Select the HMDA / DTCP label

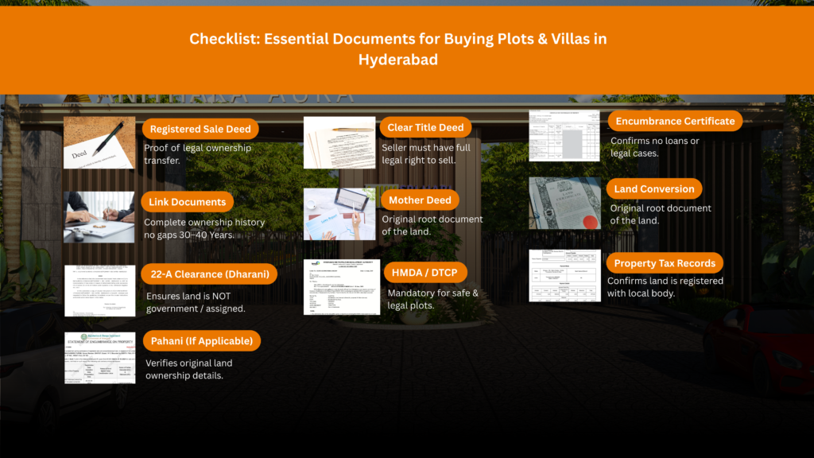click(424, 271)
